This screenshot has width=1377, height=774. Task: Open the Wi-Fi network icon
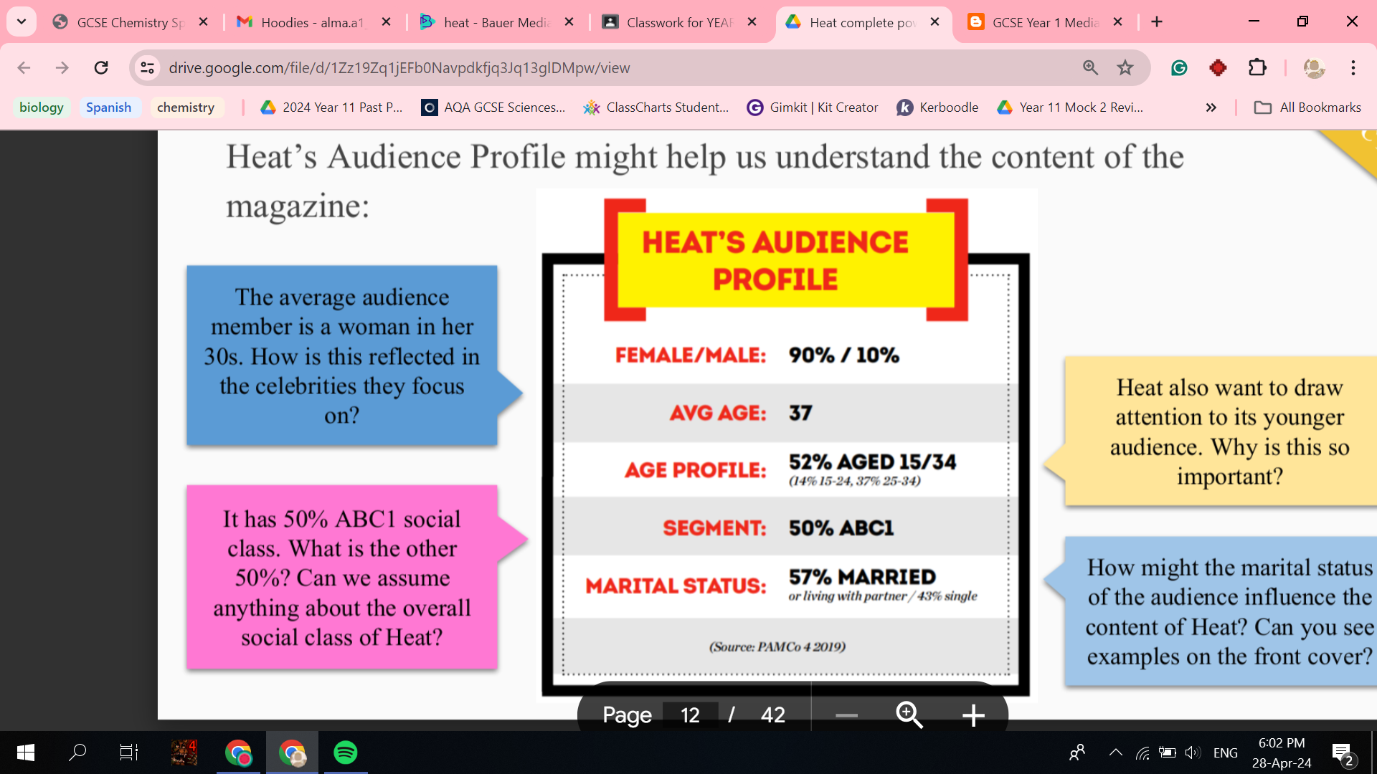(x=1142, y=752)
